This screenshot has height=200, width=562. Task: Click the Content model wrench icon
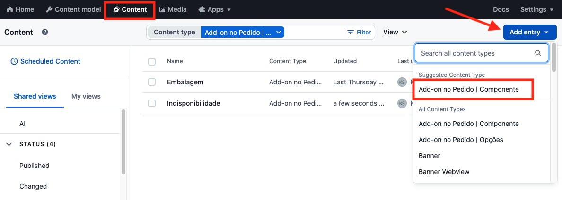49,9
